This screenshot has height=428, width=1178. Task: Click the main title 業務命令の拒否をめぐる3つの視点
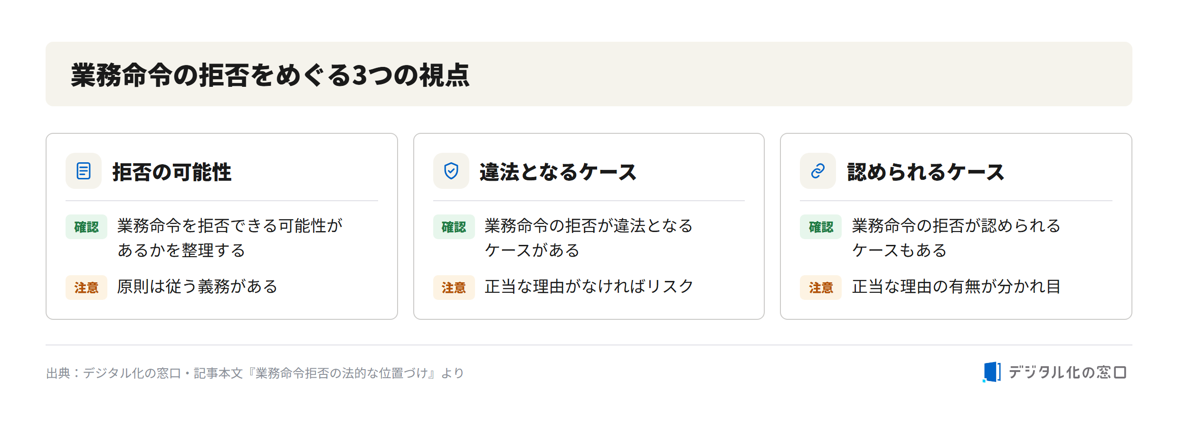tap(270, 75)
